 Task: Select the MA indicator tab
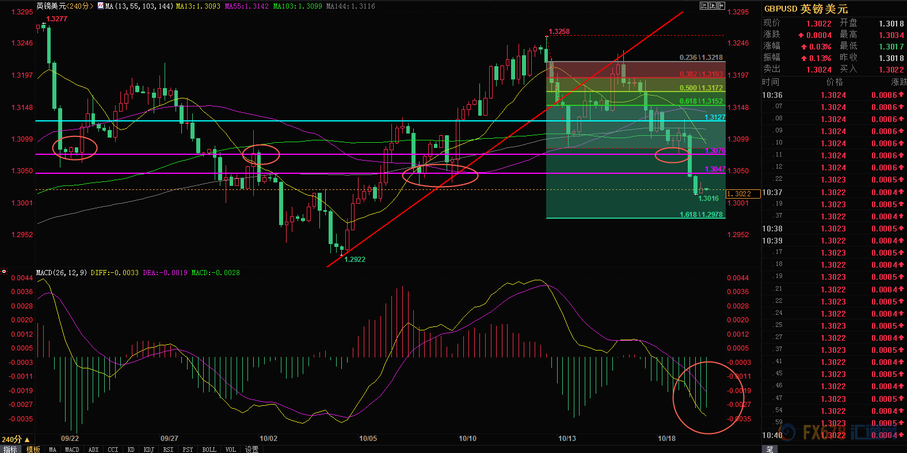click(53, 450)
